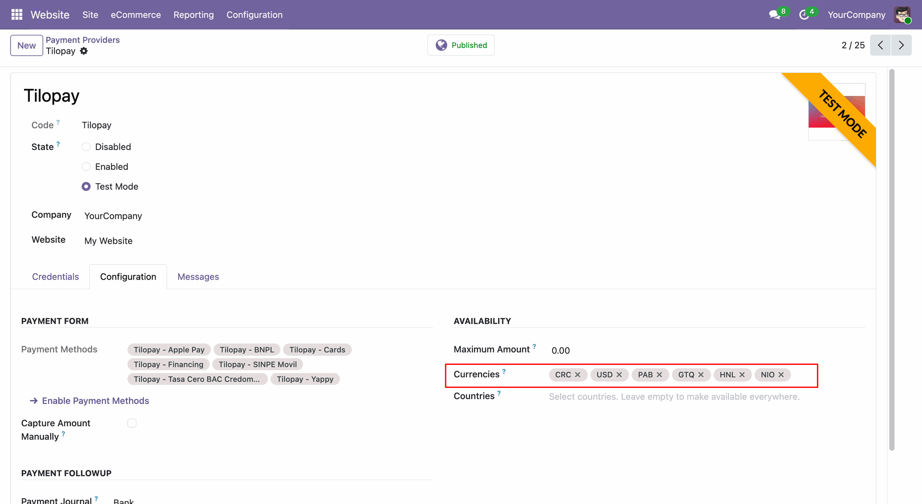
Task: Click the Tilopay - Cards tag
Action: point(317,350)
